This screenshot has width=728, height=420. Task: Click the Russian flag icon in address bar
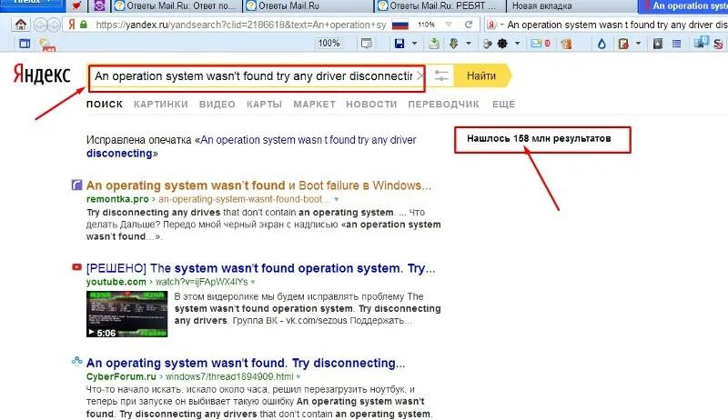point(400,25)
